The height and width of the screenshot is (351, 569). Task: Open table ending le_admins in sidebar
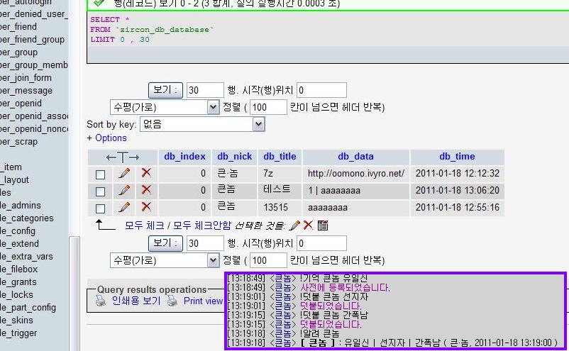tap(21, 205)
